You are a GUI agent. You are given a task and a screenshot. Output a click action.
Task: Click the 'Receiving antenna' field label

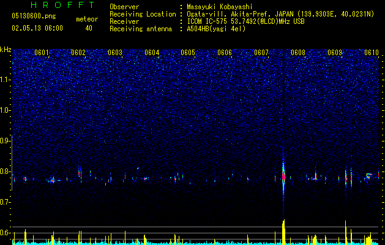pos(141,29)
